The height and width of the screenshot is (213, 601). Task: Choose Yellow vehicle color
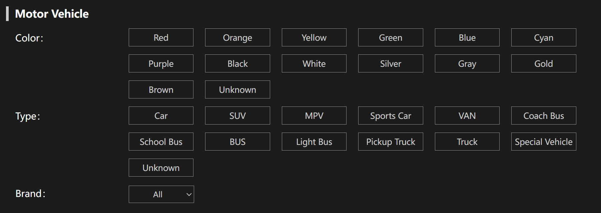click(314, 37)
